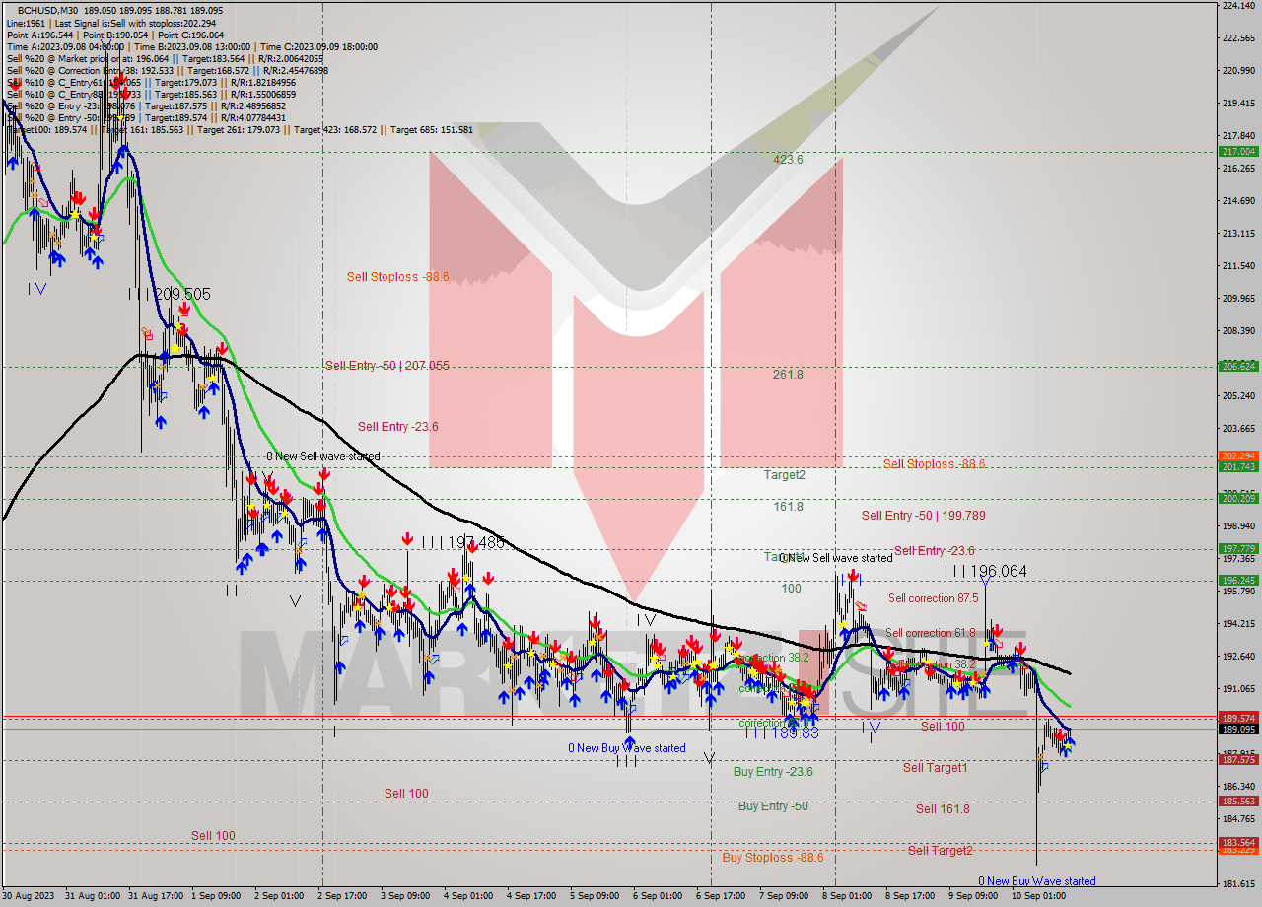Image resolution: width=1262 pixels, height=907 pixels.
Task: Click the 'Sell 161.8' label
Action: click(943, 808)
